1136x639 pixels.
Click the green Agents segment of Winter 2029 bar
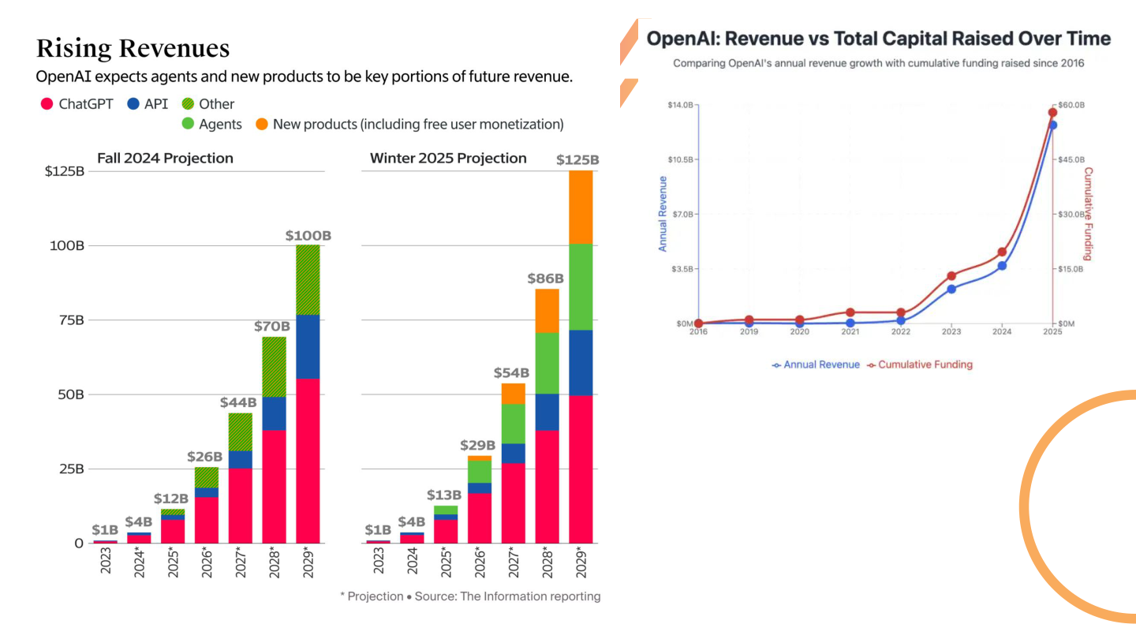(581, 287)
